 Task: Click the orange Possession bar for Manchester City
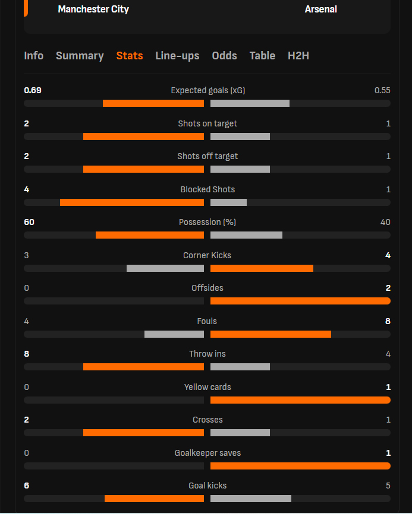pyautogui.click(x=150, y=235)
